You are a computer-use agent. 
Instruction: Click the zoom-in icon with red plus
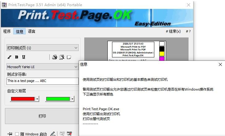click(x=69, y=134)
